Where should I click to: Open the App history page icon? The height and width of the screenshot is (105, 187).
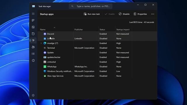point(33,34)
